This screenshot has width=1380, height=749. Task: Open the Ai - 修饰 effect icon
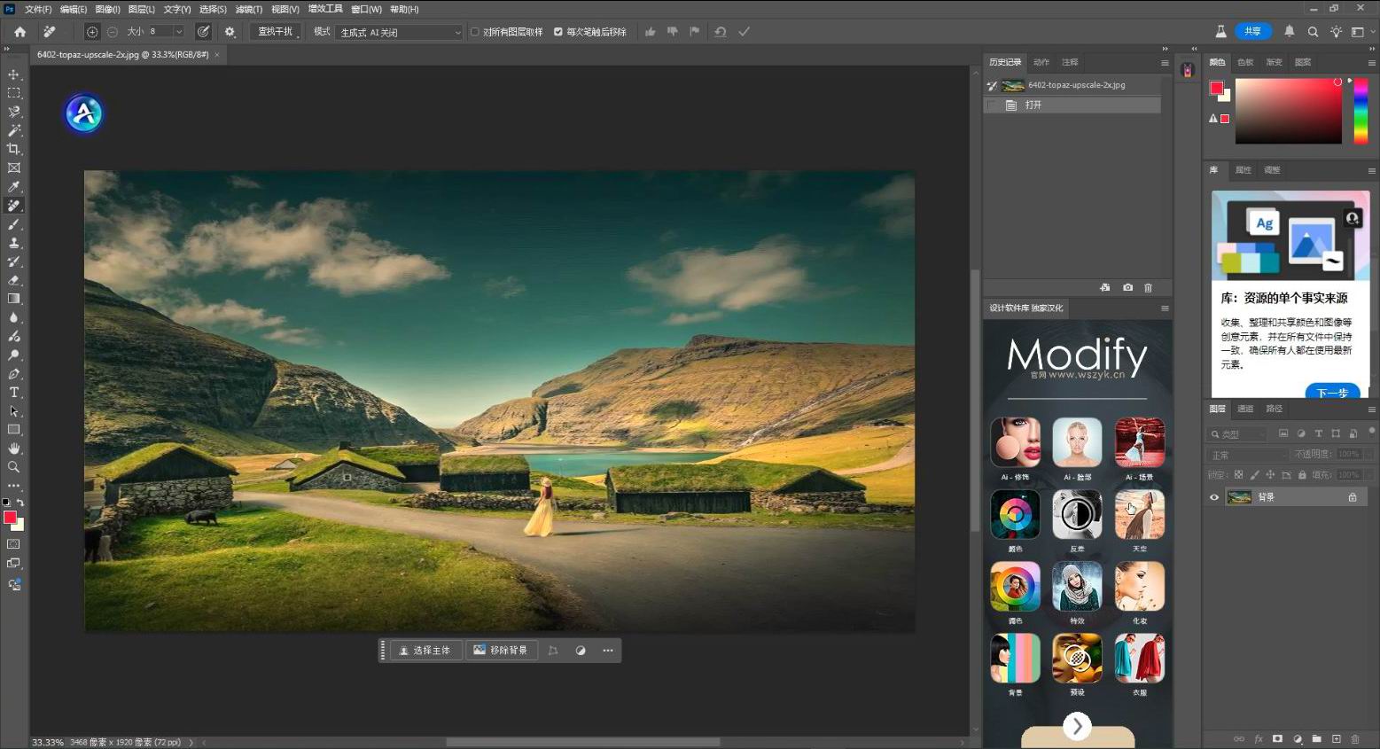click(1016, 442)
